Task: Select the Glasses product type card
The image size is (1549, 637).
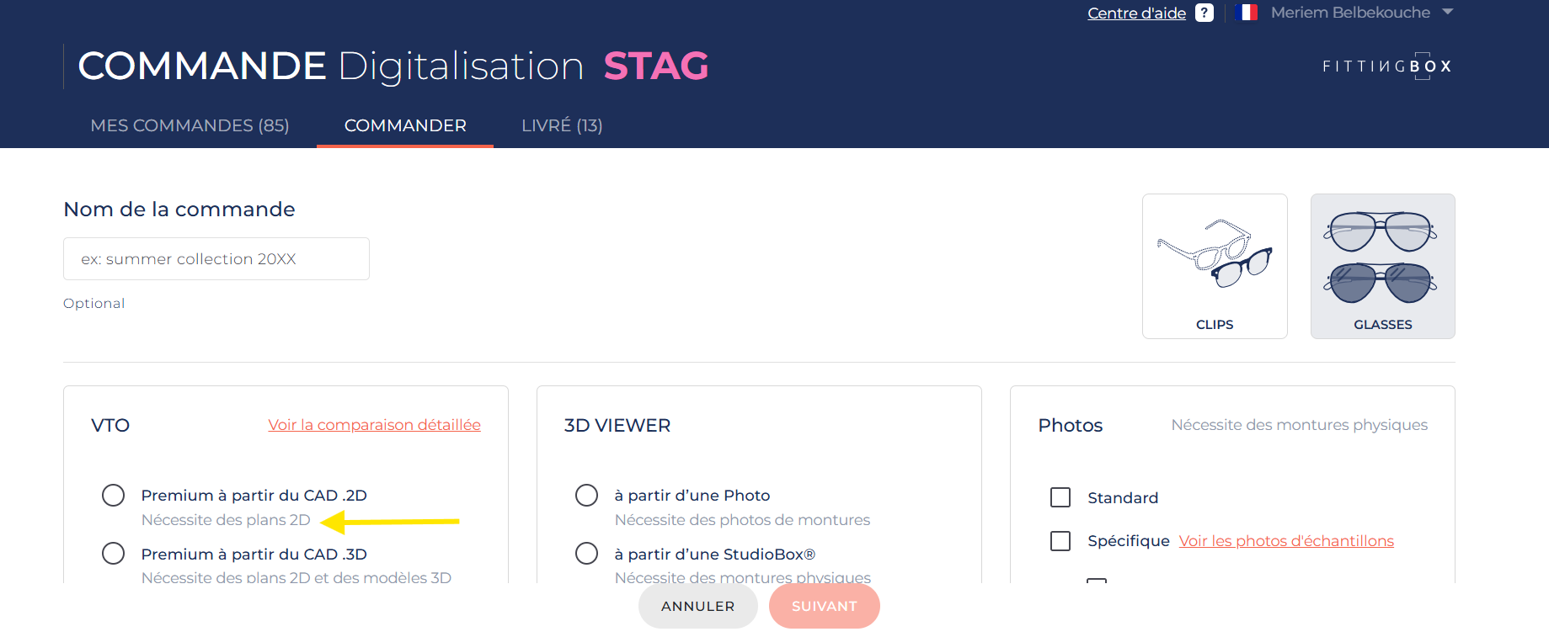Action: tap(1382, 266)
